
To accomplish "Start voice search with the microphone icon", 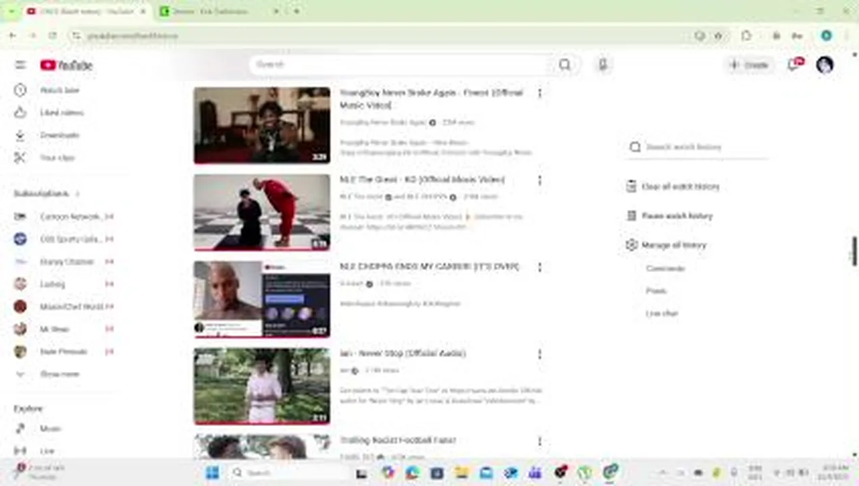I will pyautogui.click(x=602, y=65).
